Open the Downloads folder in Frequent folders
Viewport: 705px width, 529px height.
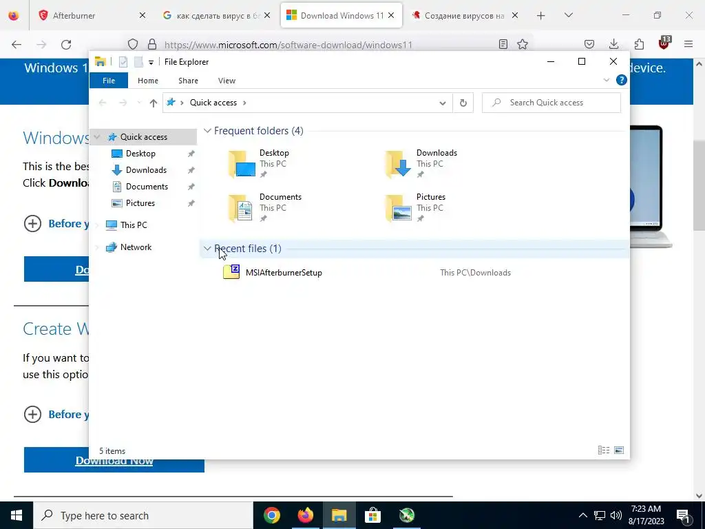tap(421, 164)
